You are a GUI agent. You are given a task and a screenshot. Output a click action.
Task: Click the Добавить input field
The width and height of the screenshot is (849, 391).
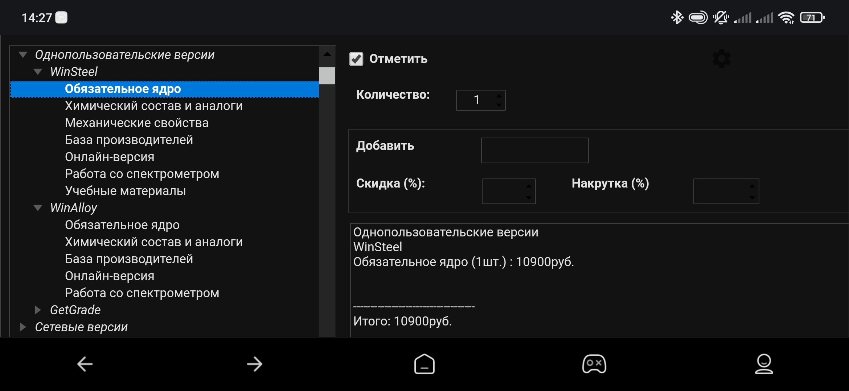click(534, 150)
